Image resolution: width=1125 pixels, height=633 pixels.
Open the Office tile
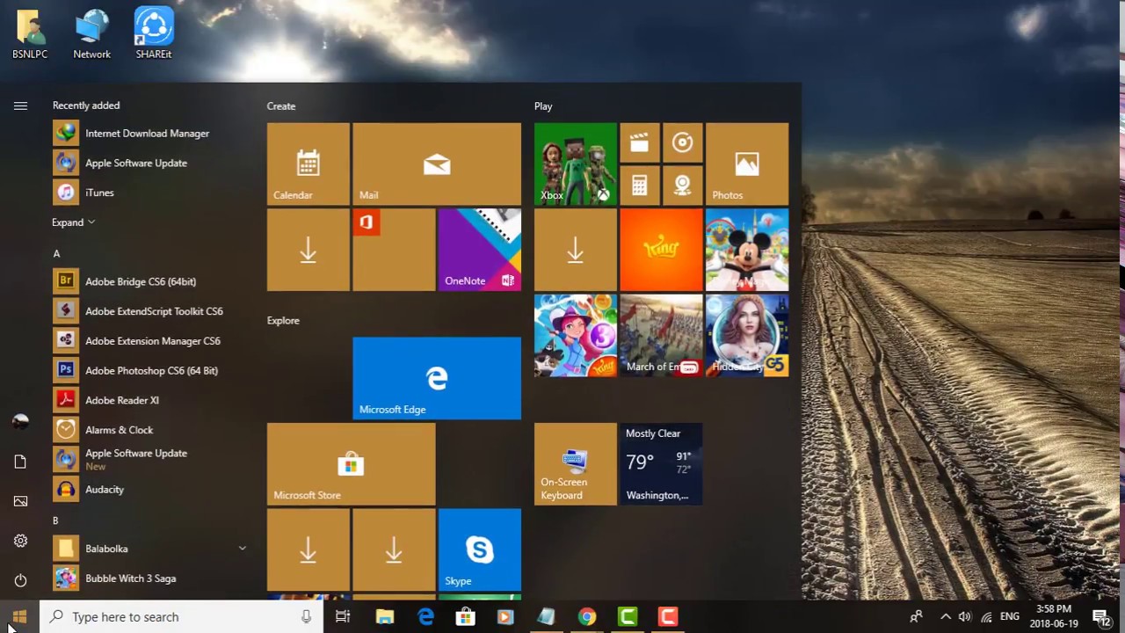pos(393,250)
